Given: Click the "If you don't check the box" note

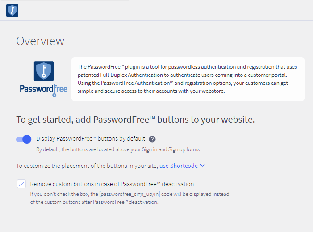Looking at the screenshot, I should coord(129,198).
